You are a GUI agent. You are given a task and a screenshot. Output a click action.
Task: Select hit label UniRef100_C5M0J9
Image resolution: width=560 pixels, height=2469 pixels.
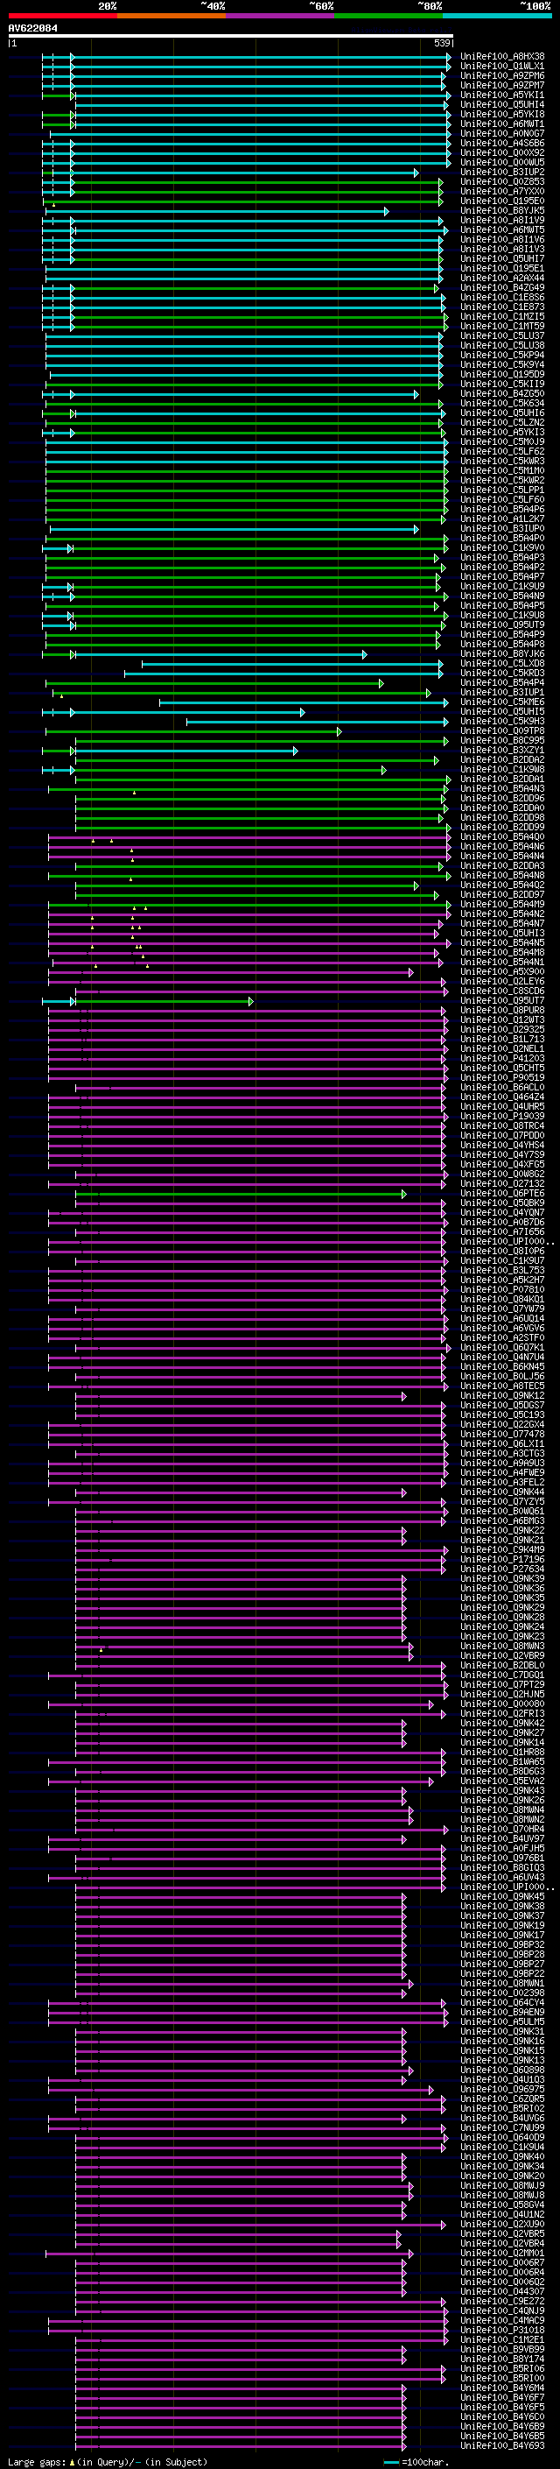pyautogui.click(x=502, y=441)
